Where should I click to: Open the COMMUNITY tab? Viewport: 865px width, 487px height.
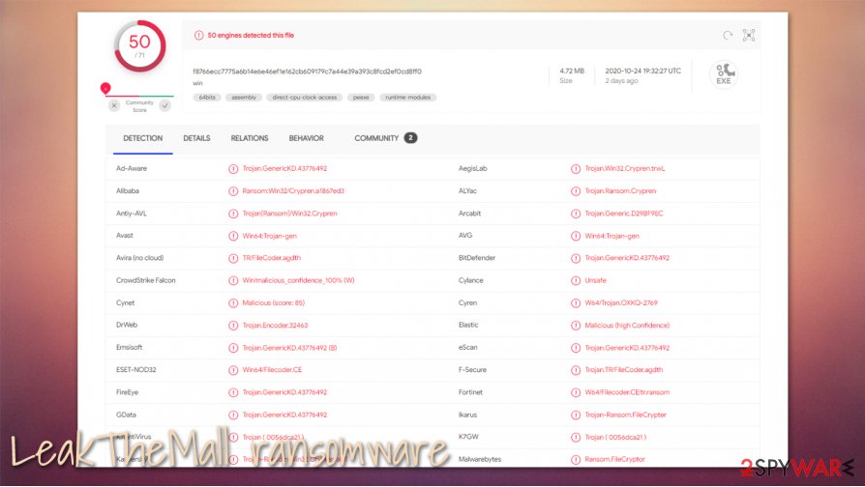click(376, 138)
